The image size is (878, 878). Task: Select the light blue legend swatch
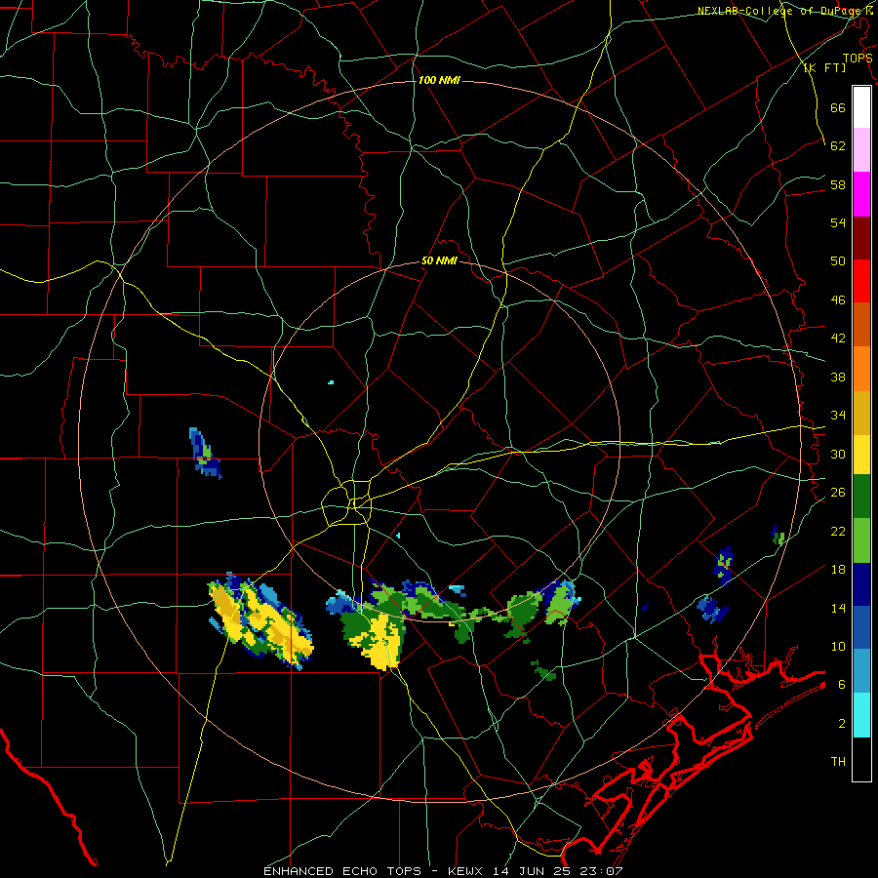[x=861, y=671]
